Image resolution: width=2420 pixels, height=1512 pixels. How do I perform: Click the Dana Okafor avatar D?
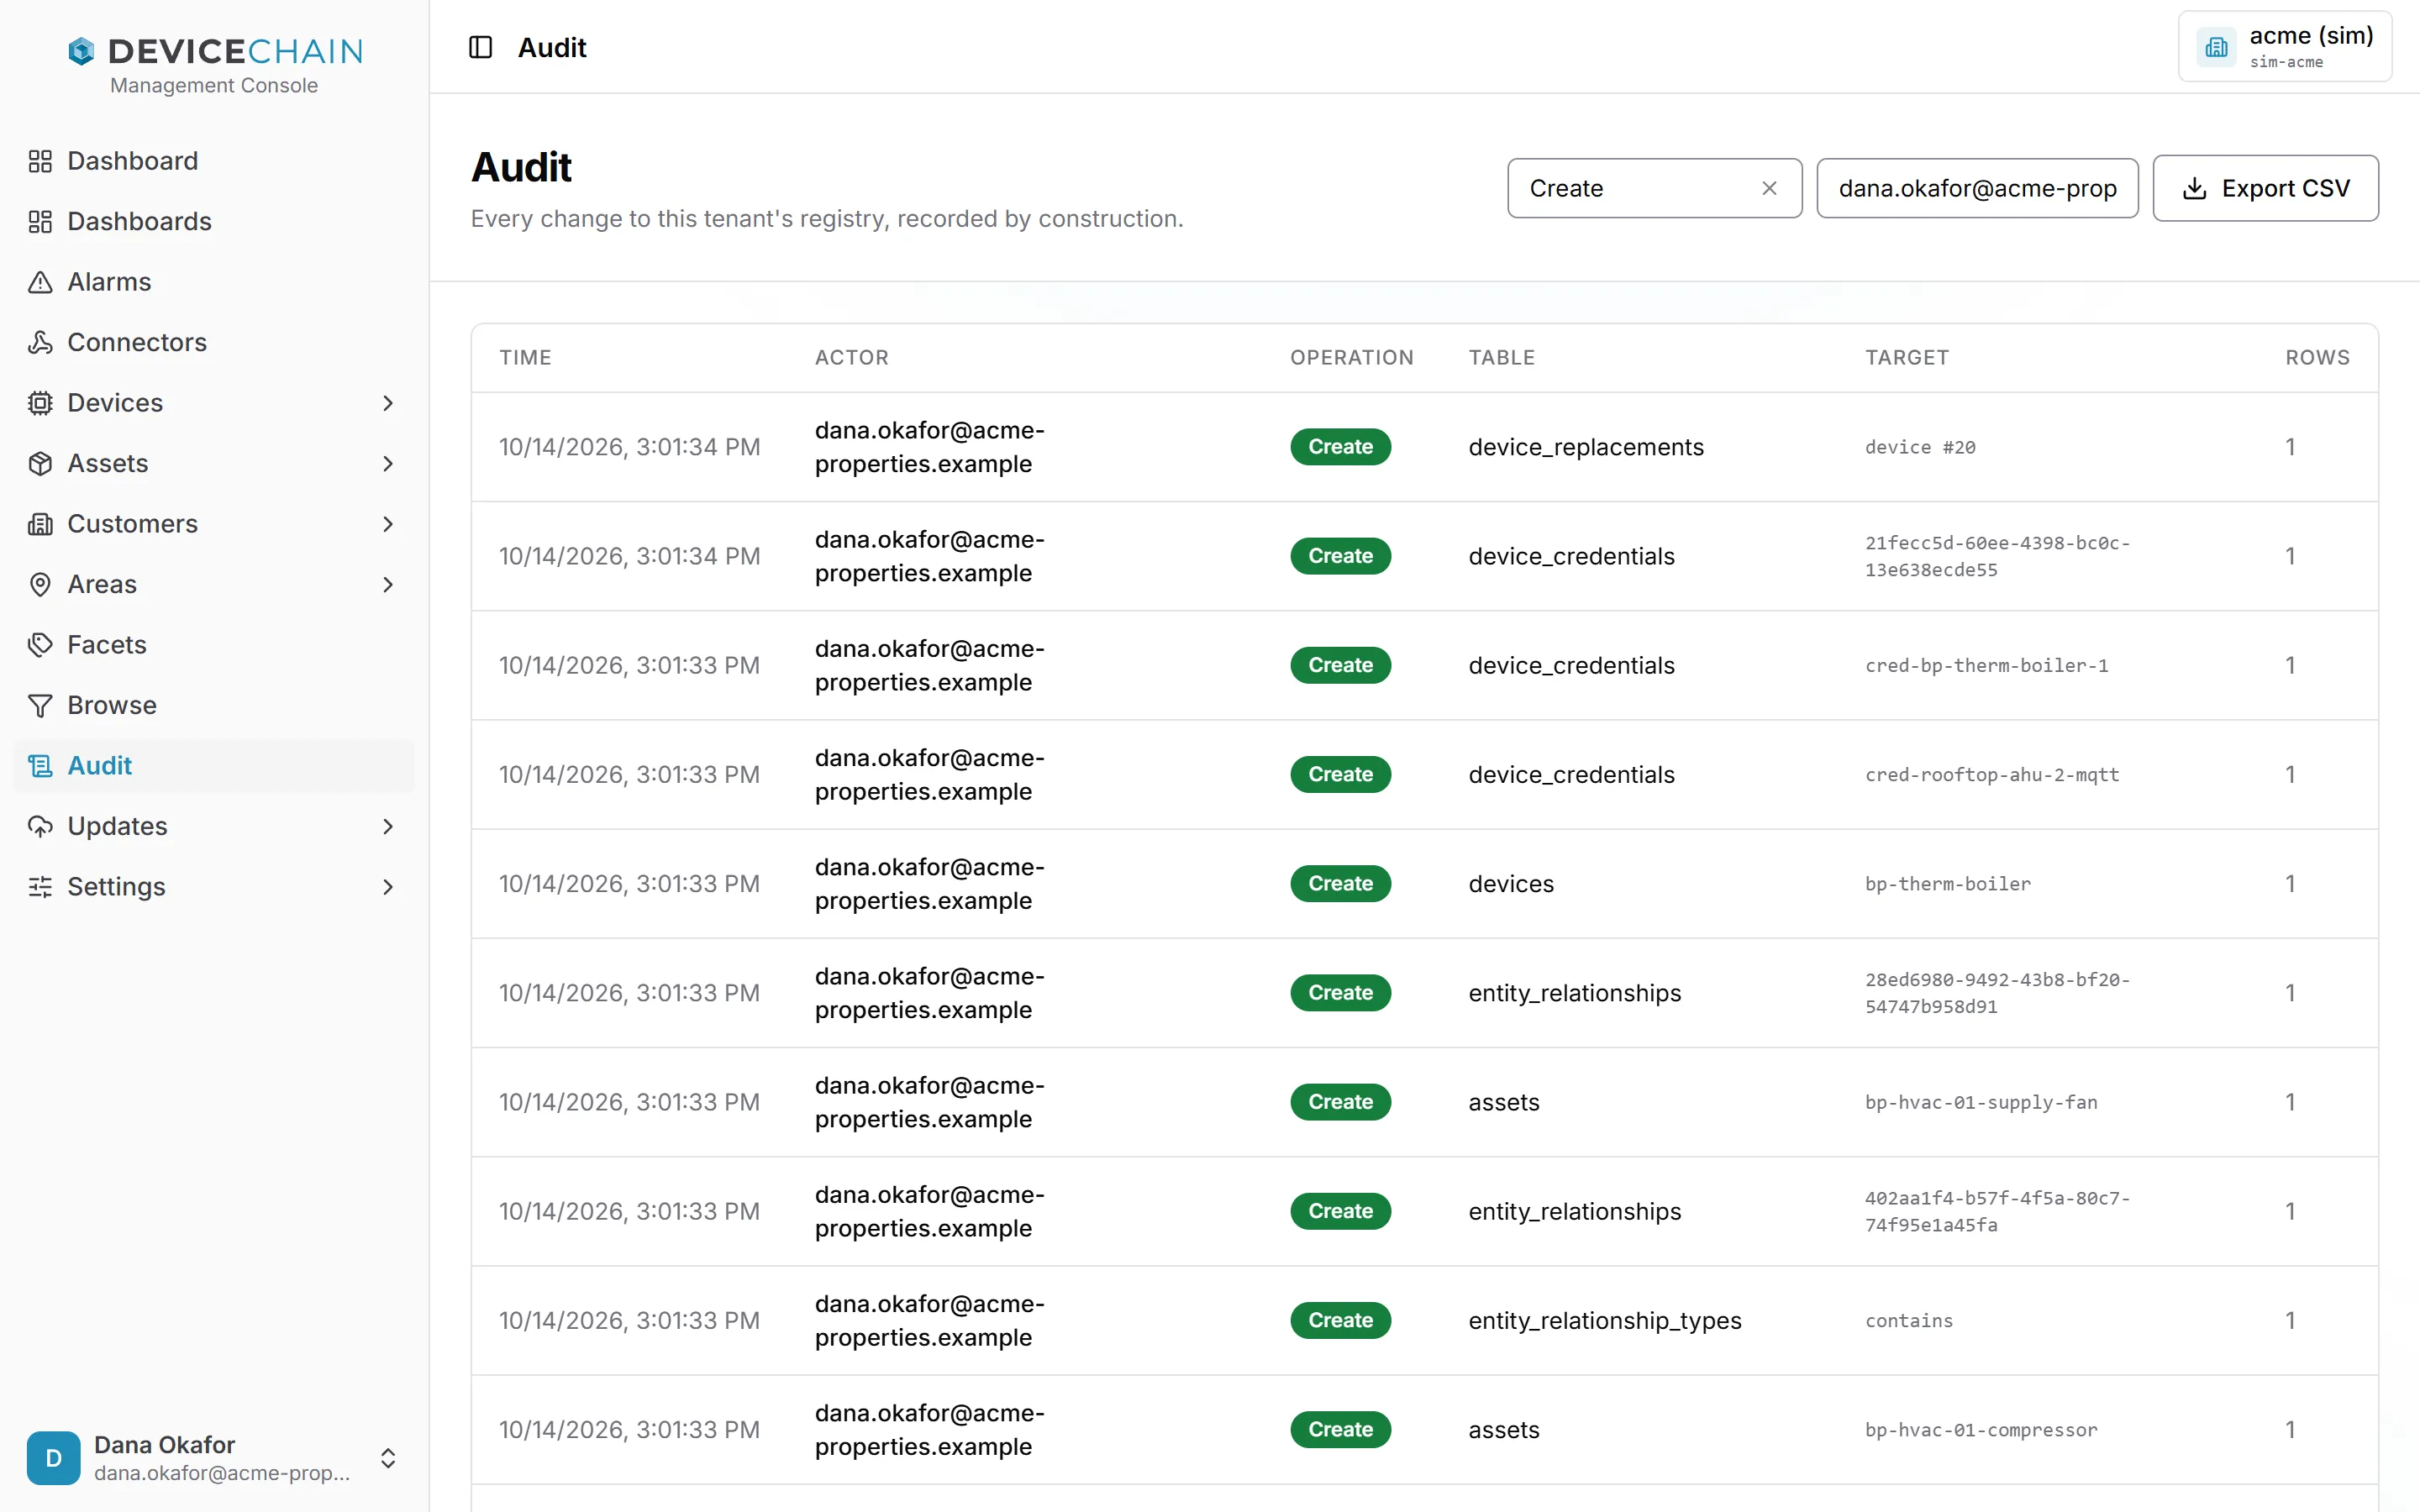[53, 1458]
